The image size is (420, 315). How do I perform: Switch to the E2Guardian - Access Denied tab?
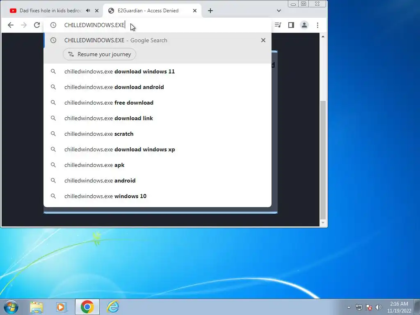coord(152,11)
